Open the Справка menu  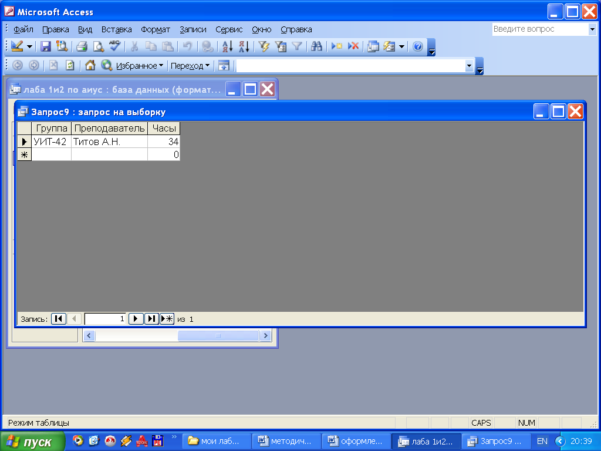coord(296,29)
